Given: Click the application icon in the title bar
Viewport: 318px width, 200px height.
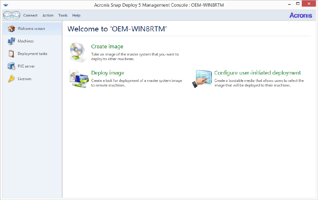Looking at the screenshot, I should [6, 5].
